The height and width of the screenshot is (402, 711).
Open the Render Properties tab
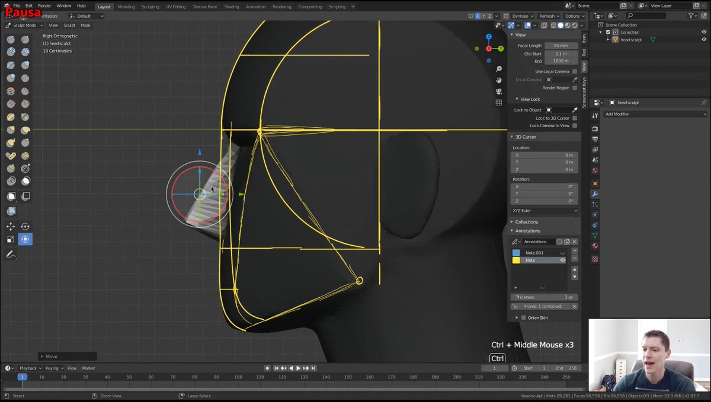(595, 127)
